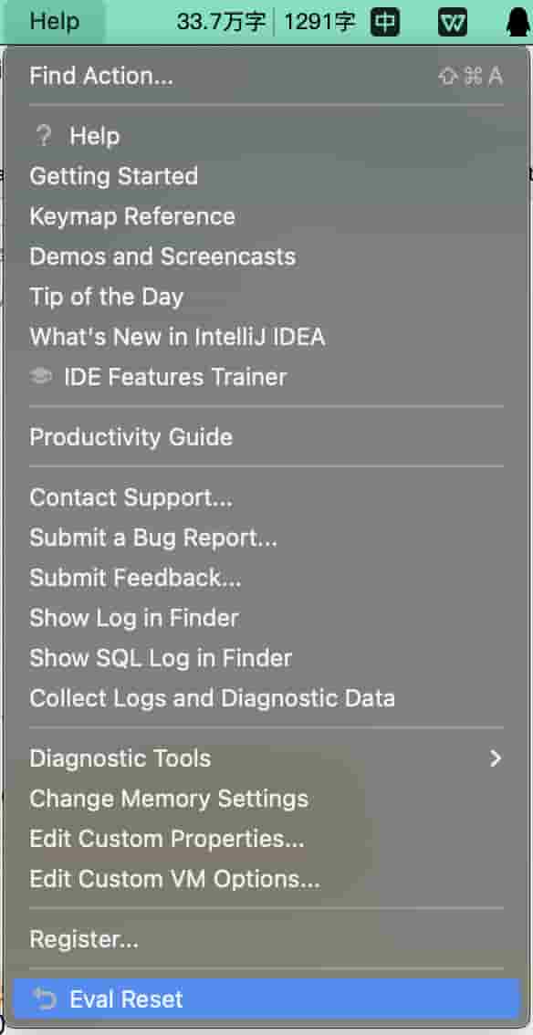Show Tip of the Day
The height and width of the screenshot is (1035, 533).
pyautogui.click(x=266, y=297)
